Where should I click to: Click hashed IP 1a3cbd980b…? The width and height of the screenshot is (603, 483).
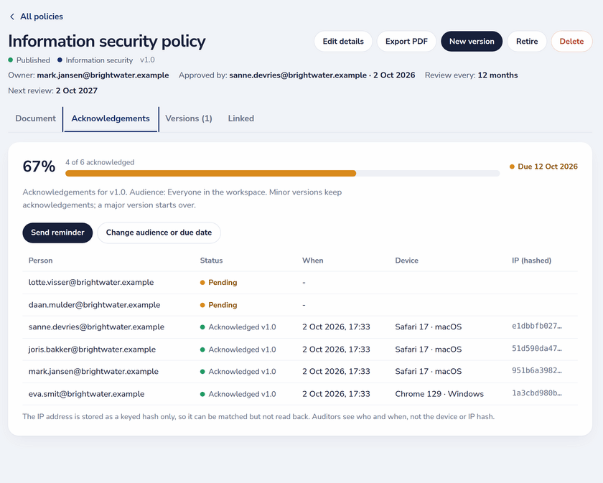[x=537, y=393]
